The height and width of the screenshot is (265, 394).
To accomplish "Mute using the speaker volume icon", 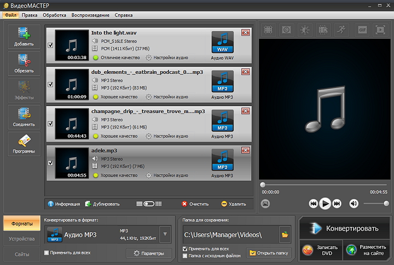I will pyautogui.click(x=354, y=203).
